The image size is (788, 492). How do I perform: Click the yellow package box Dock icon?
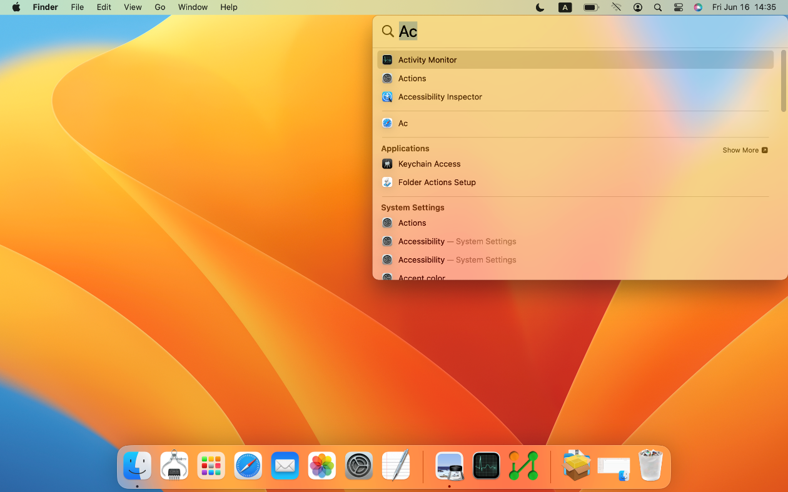[x=576, y=465]
